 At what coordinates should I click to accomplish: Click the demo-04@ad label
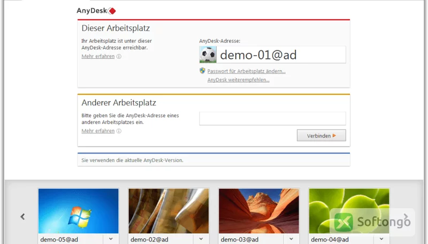(330, 239)
